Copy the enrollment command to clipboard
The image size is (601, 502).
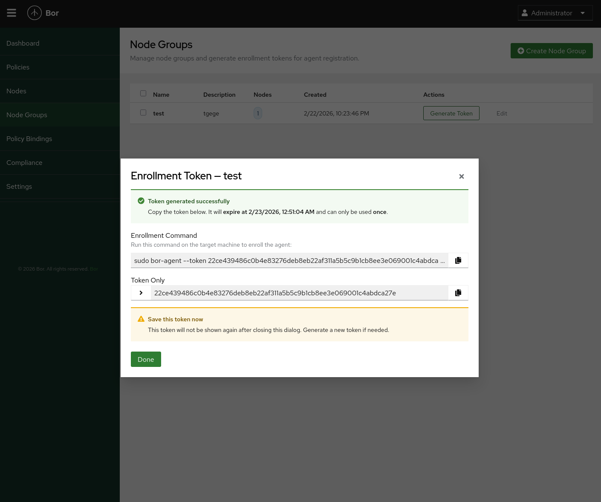point(458,260)
